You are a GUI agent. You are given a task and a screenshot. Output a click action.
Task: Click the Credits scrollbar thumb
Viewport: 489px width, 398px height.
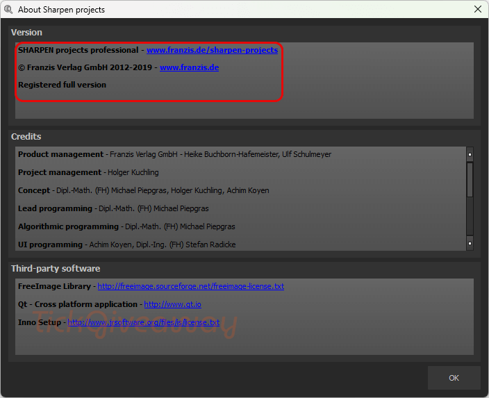pos(470,180)
